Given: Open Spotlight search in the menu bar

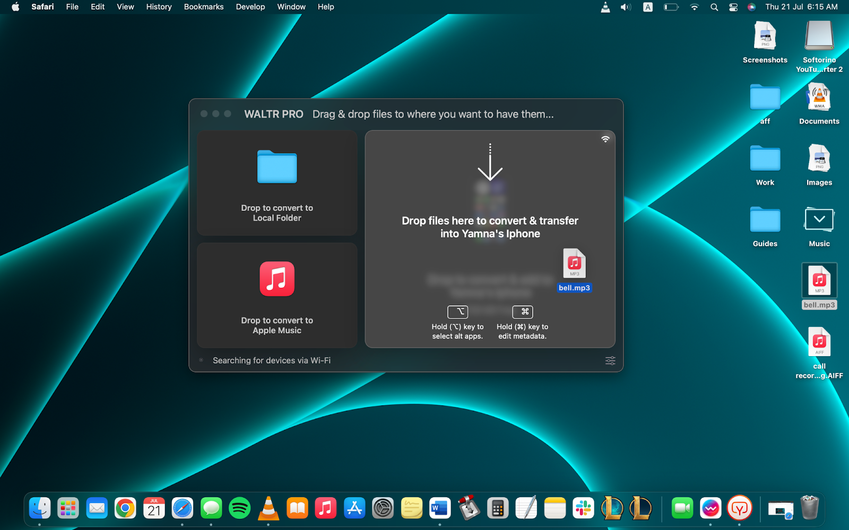Looking at the screenshot, I should (714, 7).
